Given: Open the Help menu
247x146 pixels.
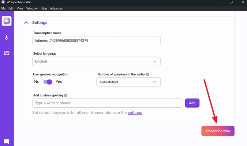Looking at the screenshot, I should click(44, 8).
